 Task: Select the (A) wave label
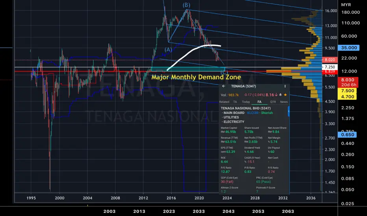[168, 50]
